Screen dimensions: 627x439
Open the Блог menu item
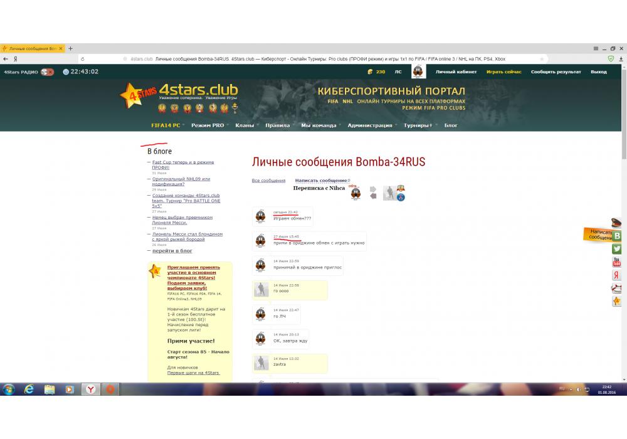[x=451, y=125]
